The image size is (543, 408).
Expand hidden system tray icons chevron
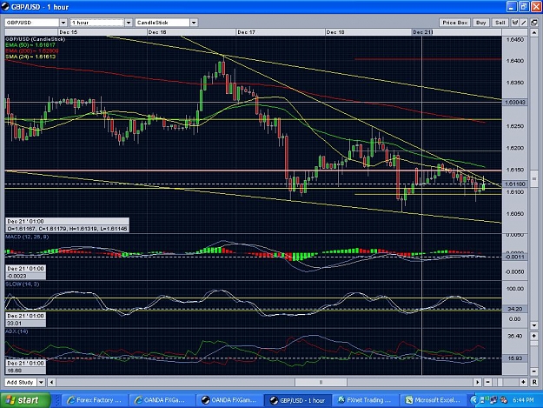[473, 400]
